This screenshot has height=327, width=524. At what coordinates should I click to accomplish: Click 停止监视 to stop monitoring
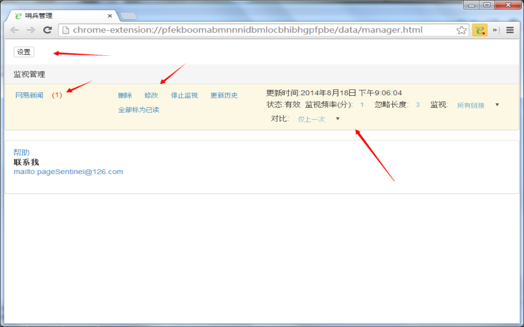click(184, 95)
